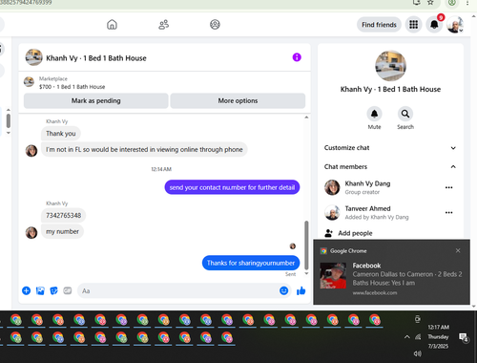Click the notification sender thumbnail image
This screenshot has height=363, width=477.
pos(333,276)
